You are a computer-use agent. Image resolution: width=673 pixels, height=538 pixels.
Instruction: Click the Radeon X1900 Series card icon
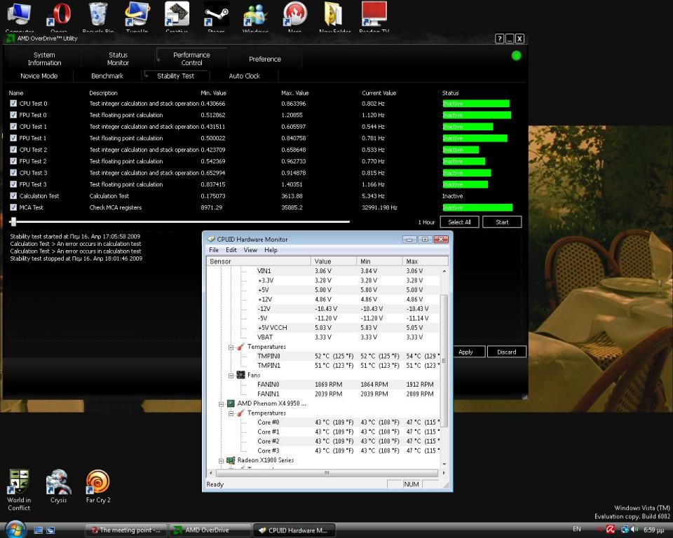231,460
